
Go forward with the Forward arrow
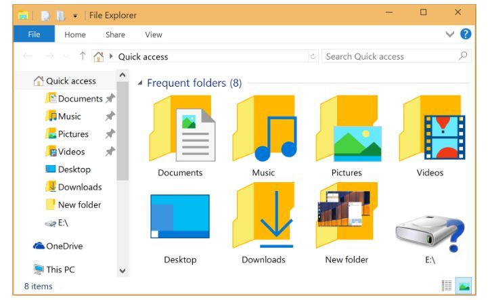click(x=49, y=56)
